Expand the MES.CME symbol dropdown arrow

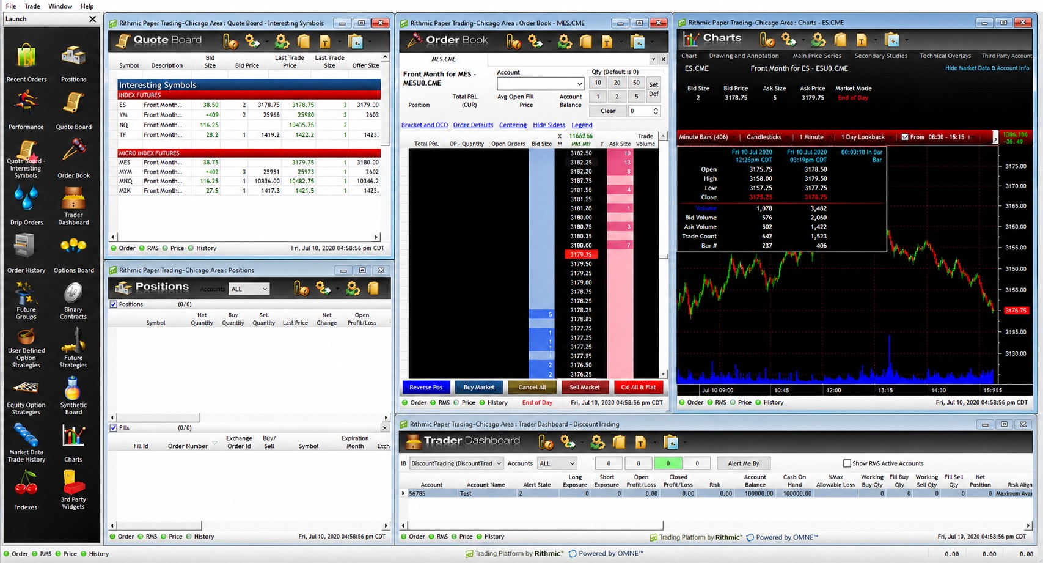pos(653,59)
